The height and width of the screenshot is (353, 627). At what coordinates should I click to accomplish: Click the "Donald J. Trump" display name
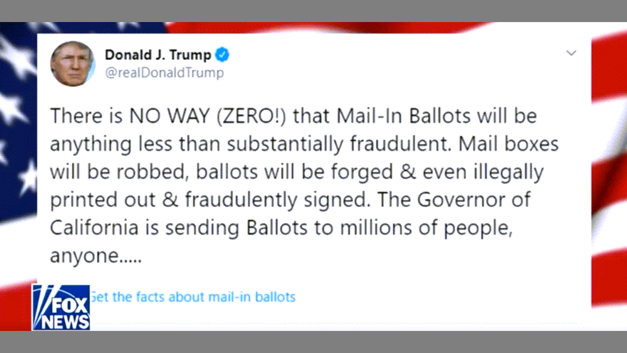[x=158, y=55]
